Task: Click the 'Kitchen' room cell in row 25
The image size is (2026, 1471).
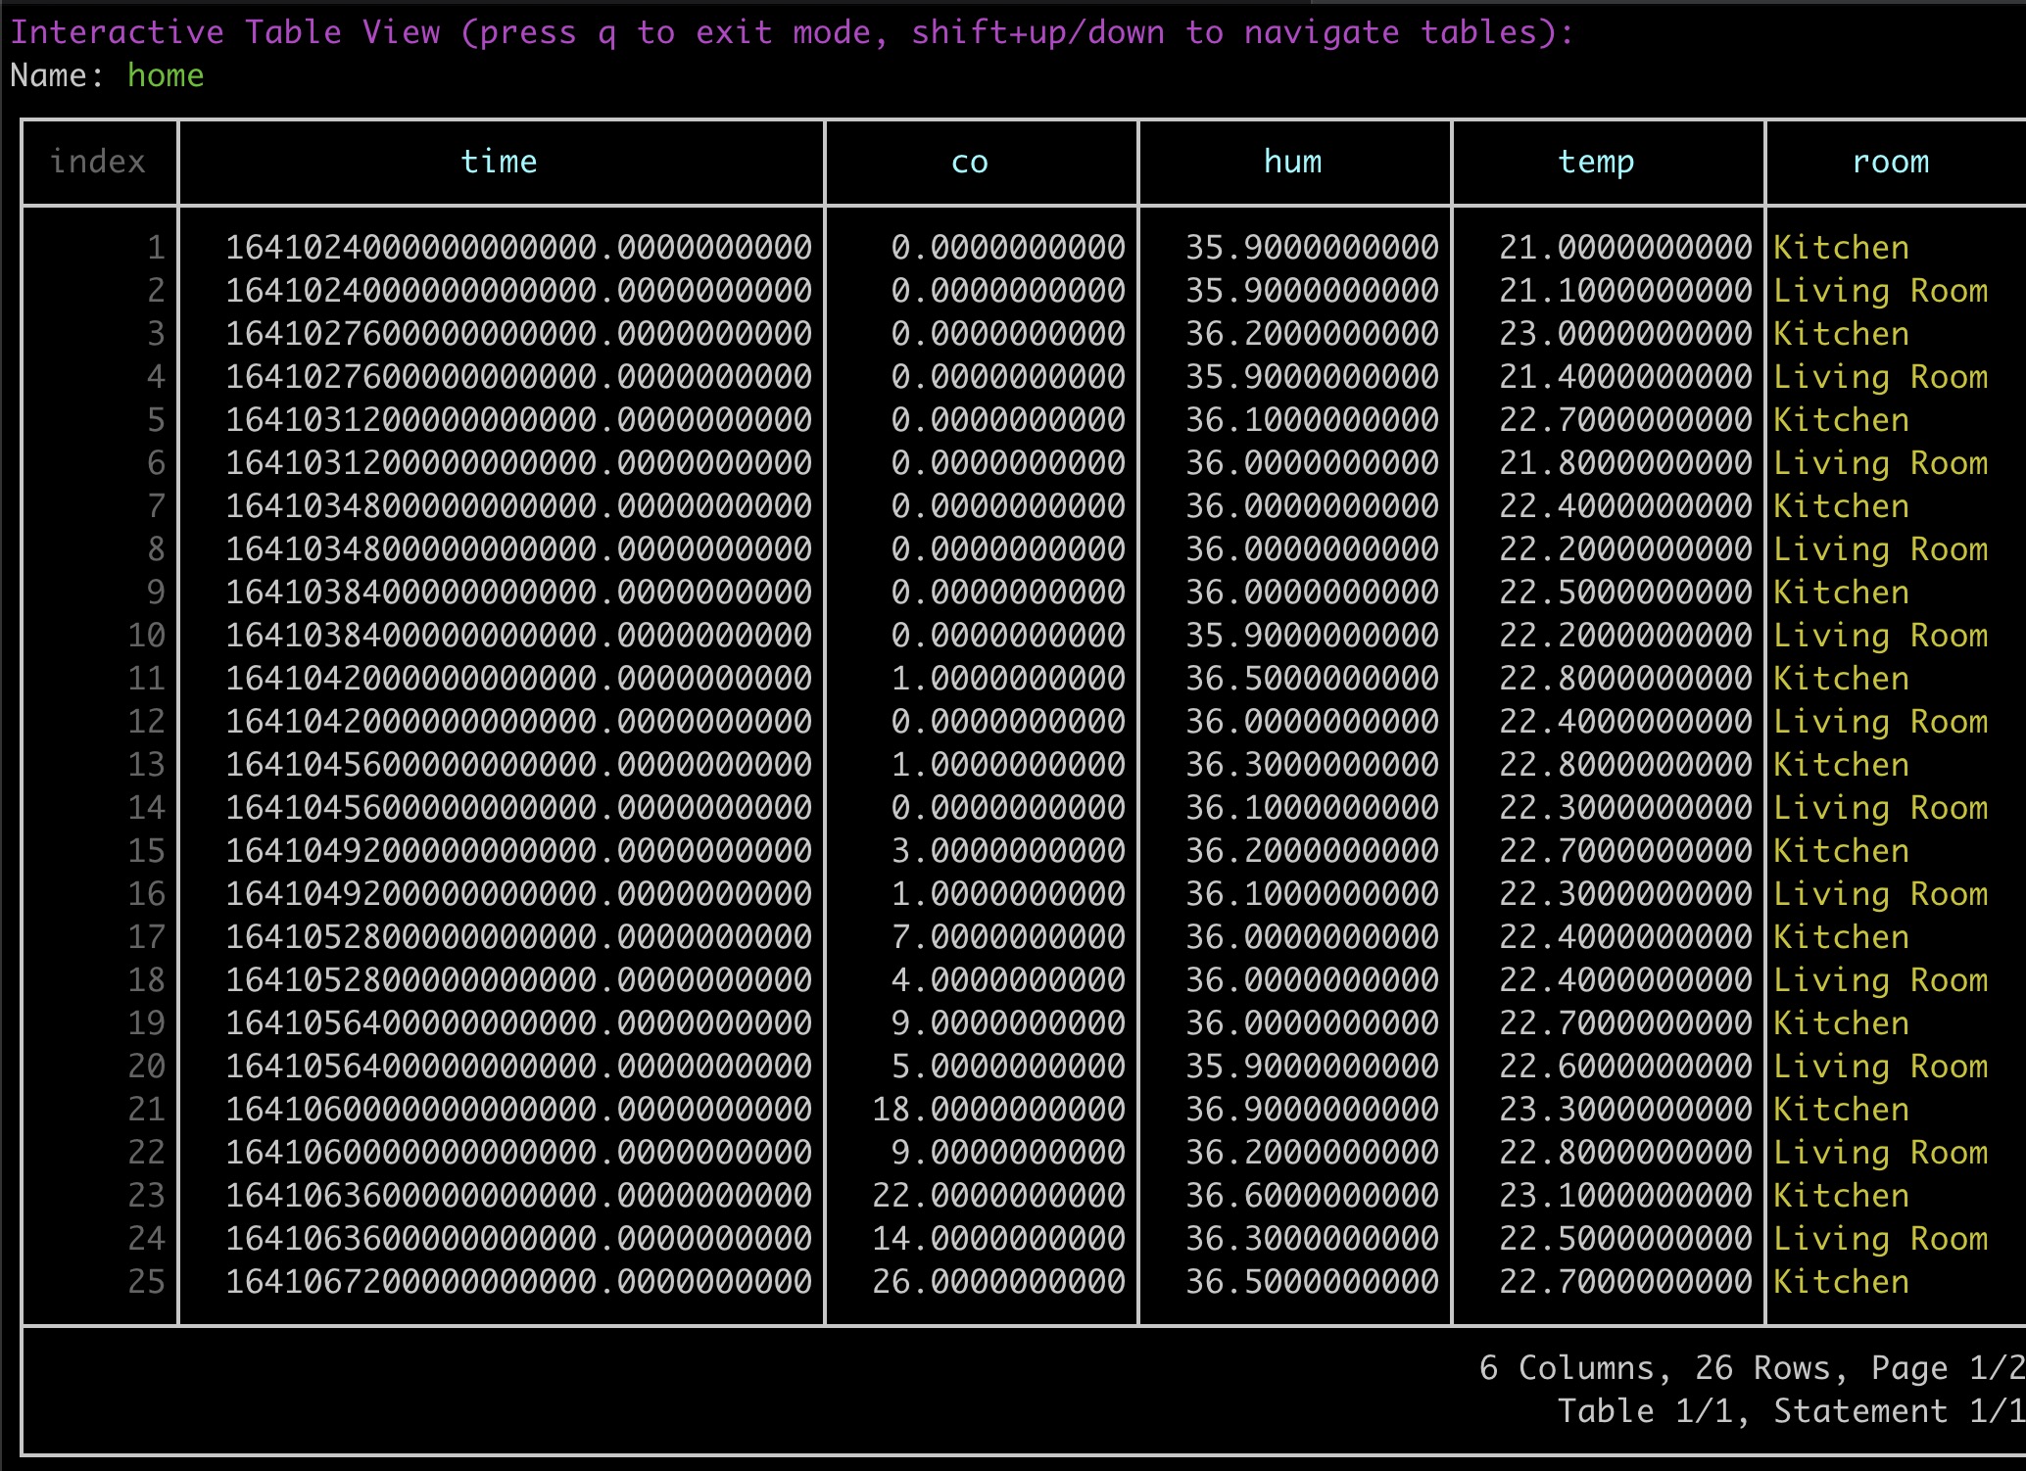Action: 1842,1281
